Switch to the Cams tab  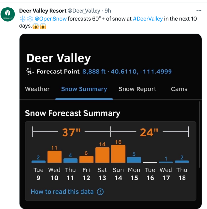pyautogui.click(x=179, y=89)
